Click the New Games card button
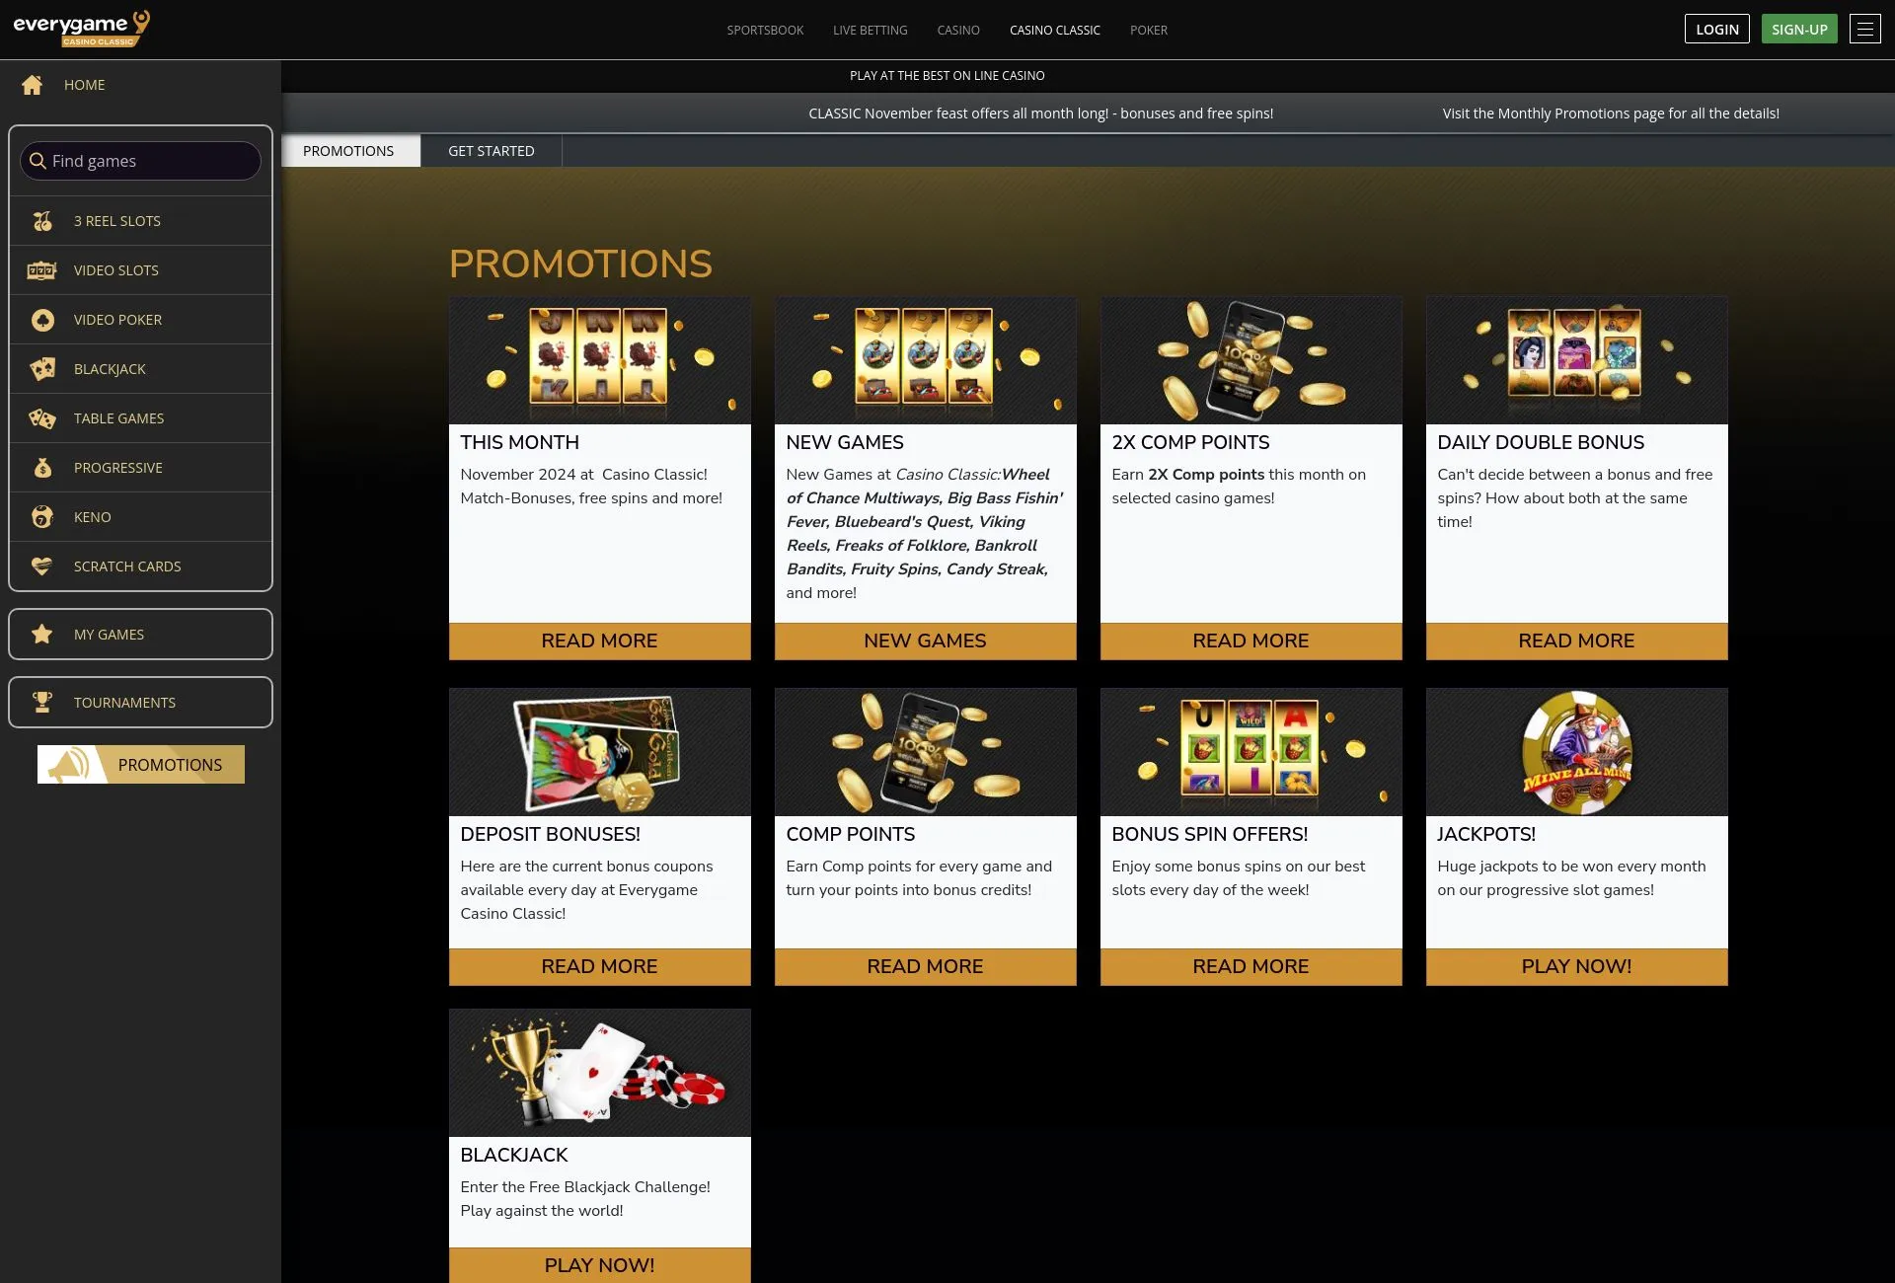1895x1283 pixels. click(925, 641)
